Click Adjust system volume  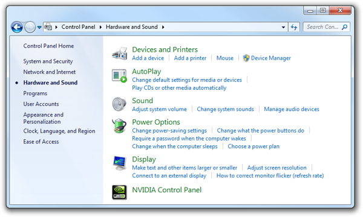(x=159, y=109)
